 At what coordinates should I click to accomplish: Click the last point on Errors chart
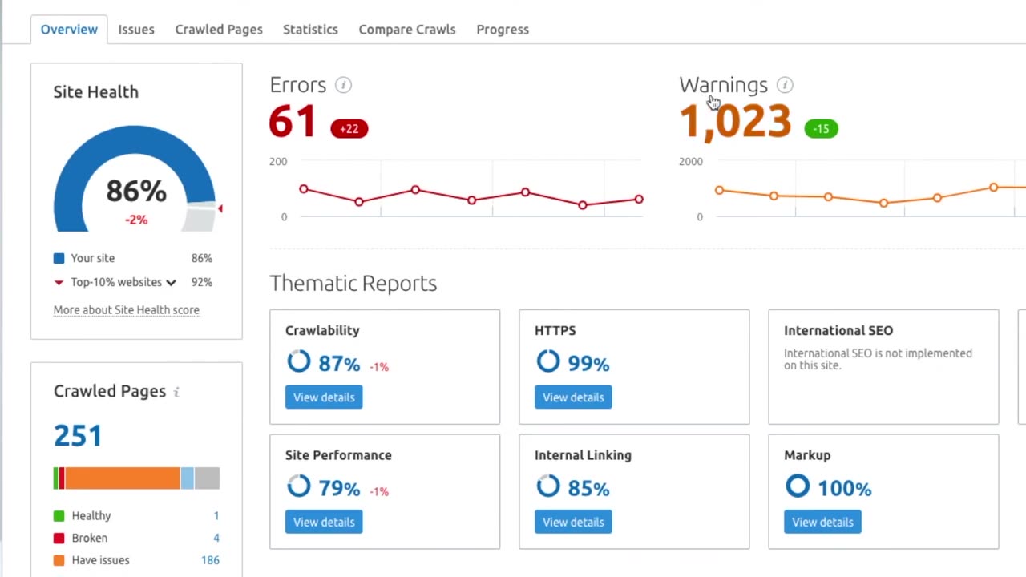tap(639, 199)
